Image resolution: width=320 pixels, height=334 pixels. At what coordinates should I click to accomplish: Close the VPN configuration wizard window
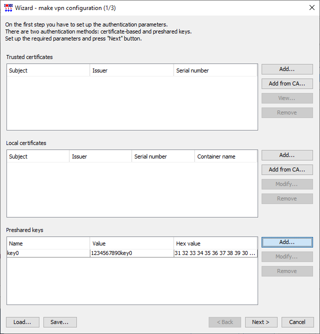[x=312, y=7]
